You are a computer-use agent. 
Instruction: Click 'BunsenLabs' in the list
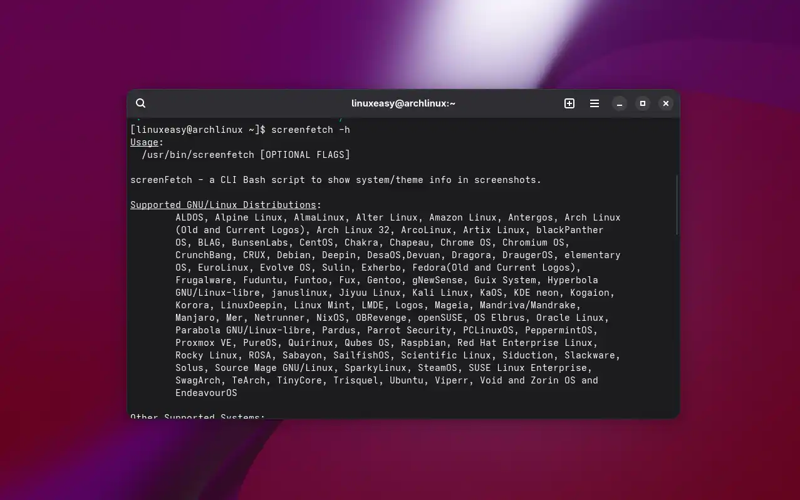click(260, 242)
